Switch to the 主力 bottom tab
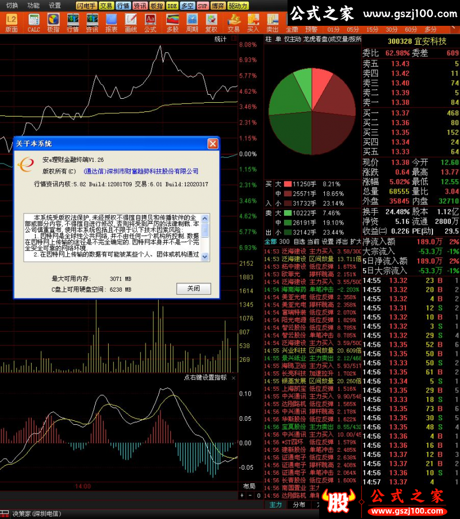Screen dimensions: 460x519 click(275, 505)
